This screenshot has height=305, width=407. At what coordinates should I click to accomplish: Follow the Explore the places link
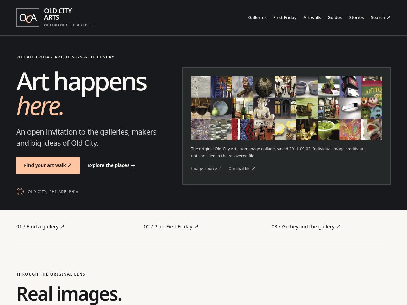pyautogui.click(x=111, y=165)
